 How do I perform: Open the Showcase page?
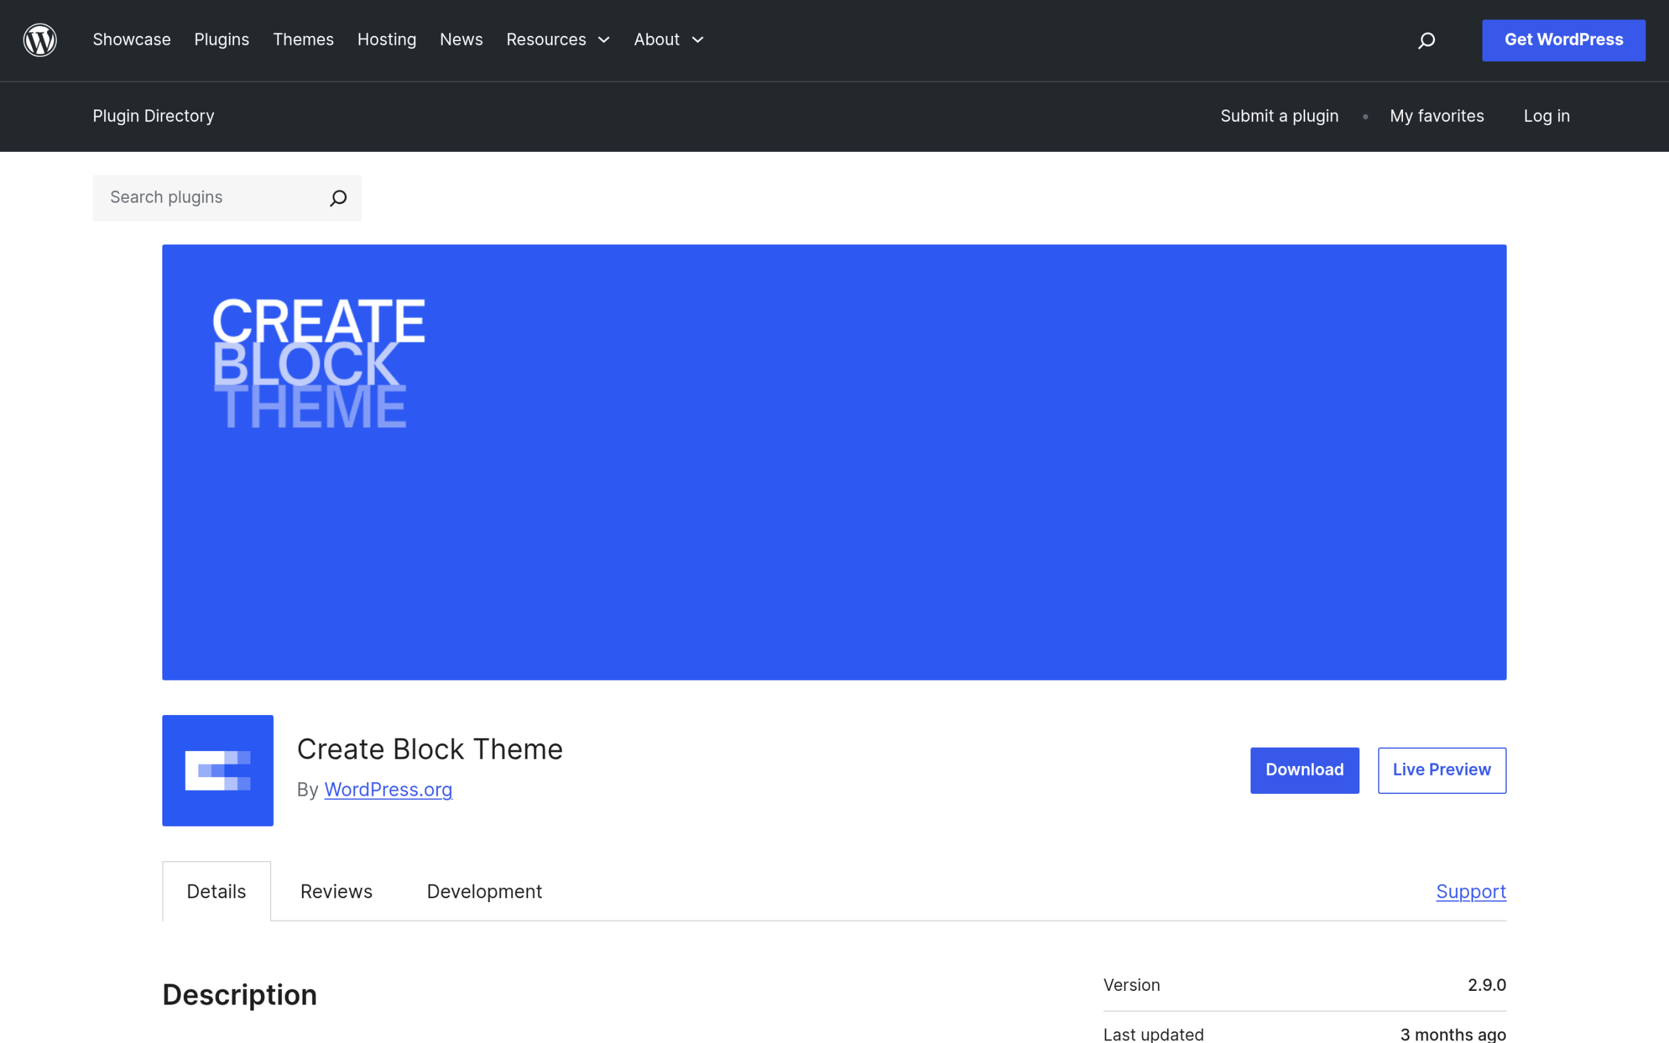tap(132, 40)
